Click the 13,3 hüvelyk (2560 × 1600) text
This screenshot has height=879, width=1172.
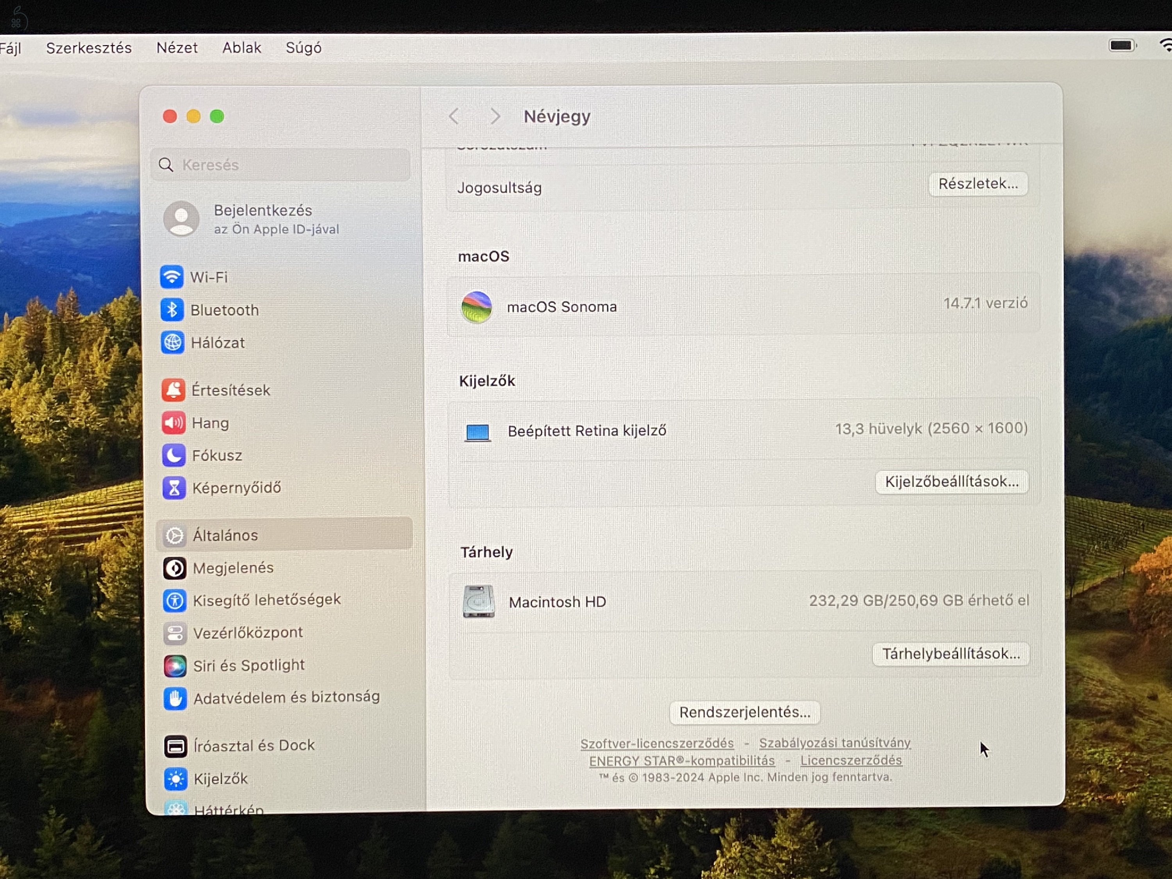[x=931, y=428]
